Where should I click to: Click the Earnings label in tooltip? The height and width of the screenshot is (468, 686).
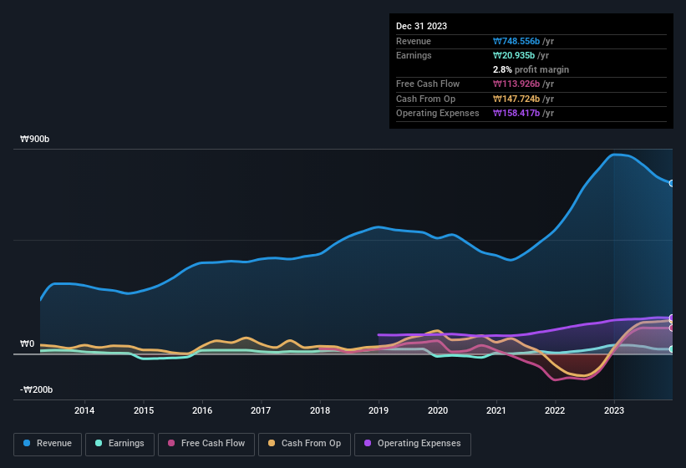pos(414,55)
